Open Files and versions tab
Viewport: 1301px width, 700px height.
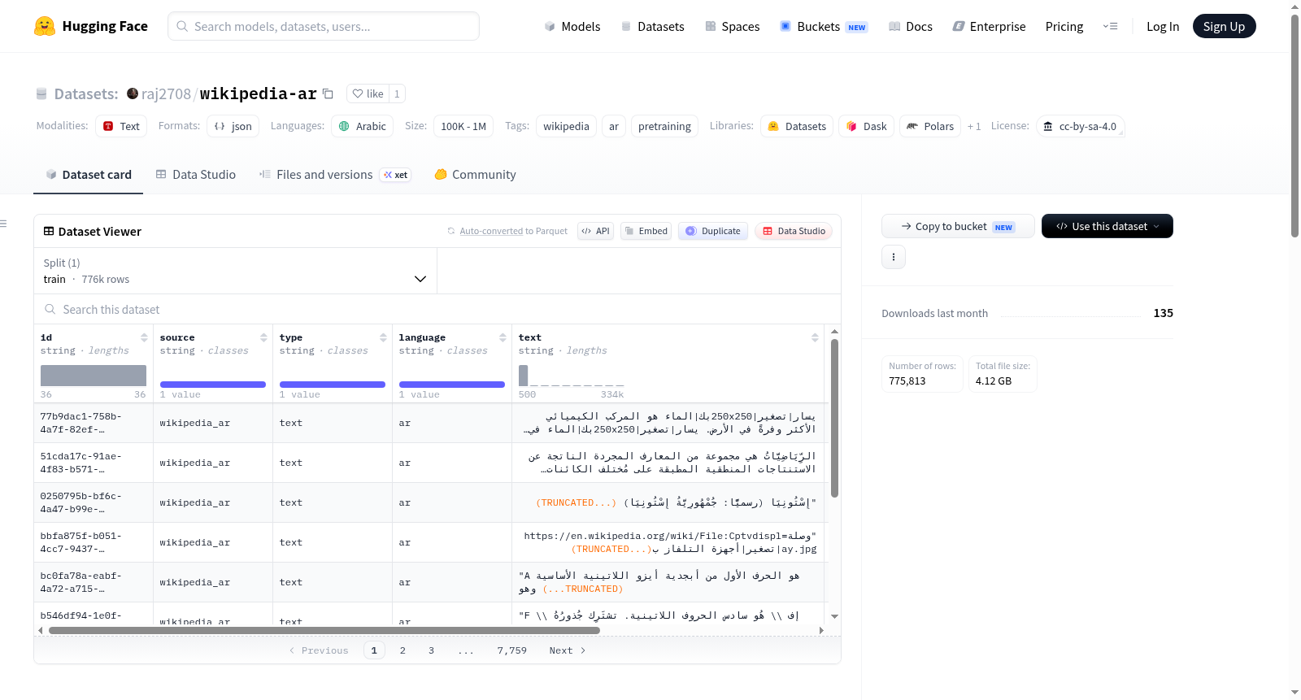335,175
